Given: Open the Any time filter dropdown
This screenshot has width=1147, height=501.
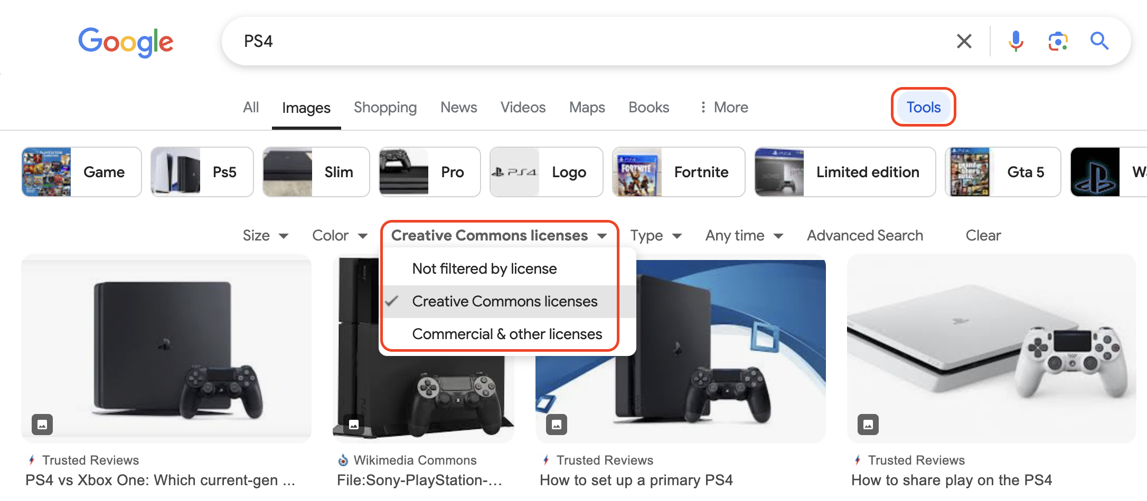Looking at the screenshot, I should click(x=744, y=235).
